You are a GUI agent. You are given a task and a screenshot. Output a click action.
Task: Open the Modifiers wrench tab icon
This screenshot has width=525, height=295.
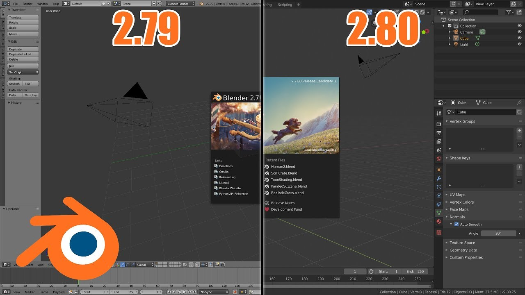439,179
